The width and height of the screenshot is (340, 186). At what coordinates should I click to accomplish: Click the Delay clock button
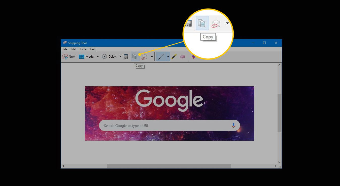point(109,57)
